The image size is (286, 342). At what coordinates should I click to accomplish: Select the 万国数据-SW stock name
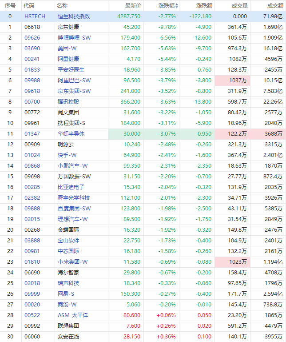tap(74, 177)
